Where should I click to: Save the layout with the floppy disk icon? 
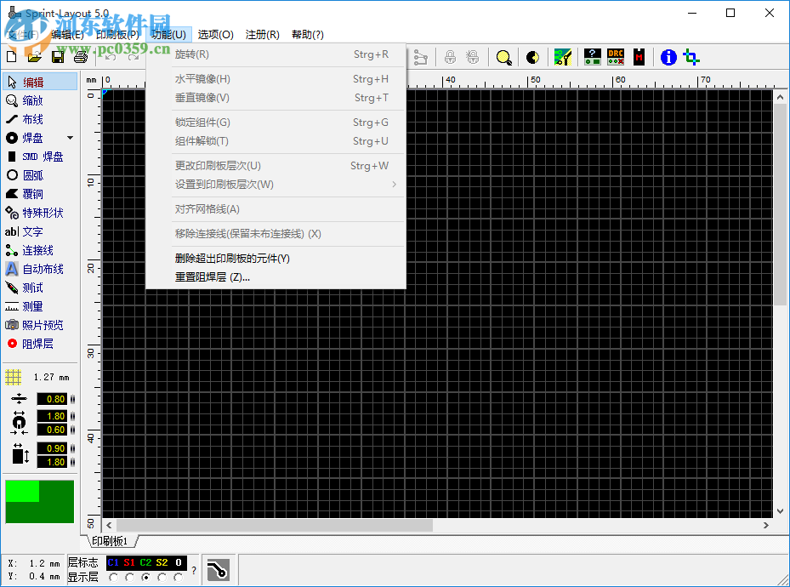pyautogui.click(x=58, y=57)
